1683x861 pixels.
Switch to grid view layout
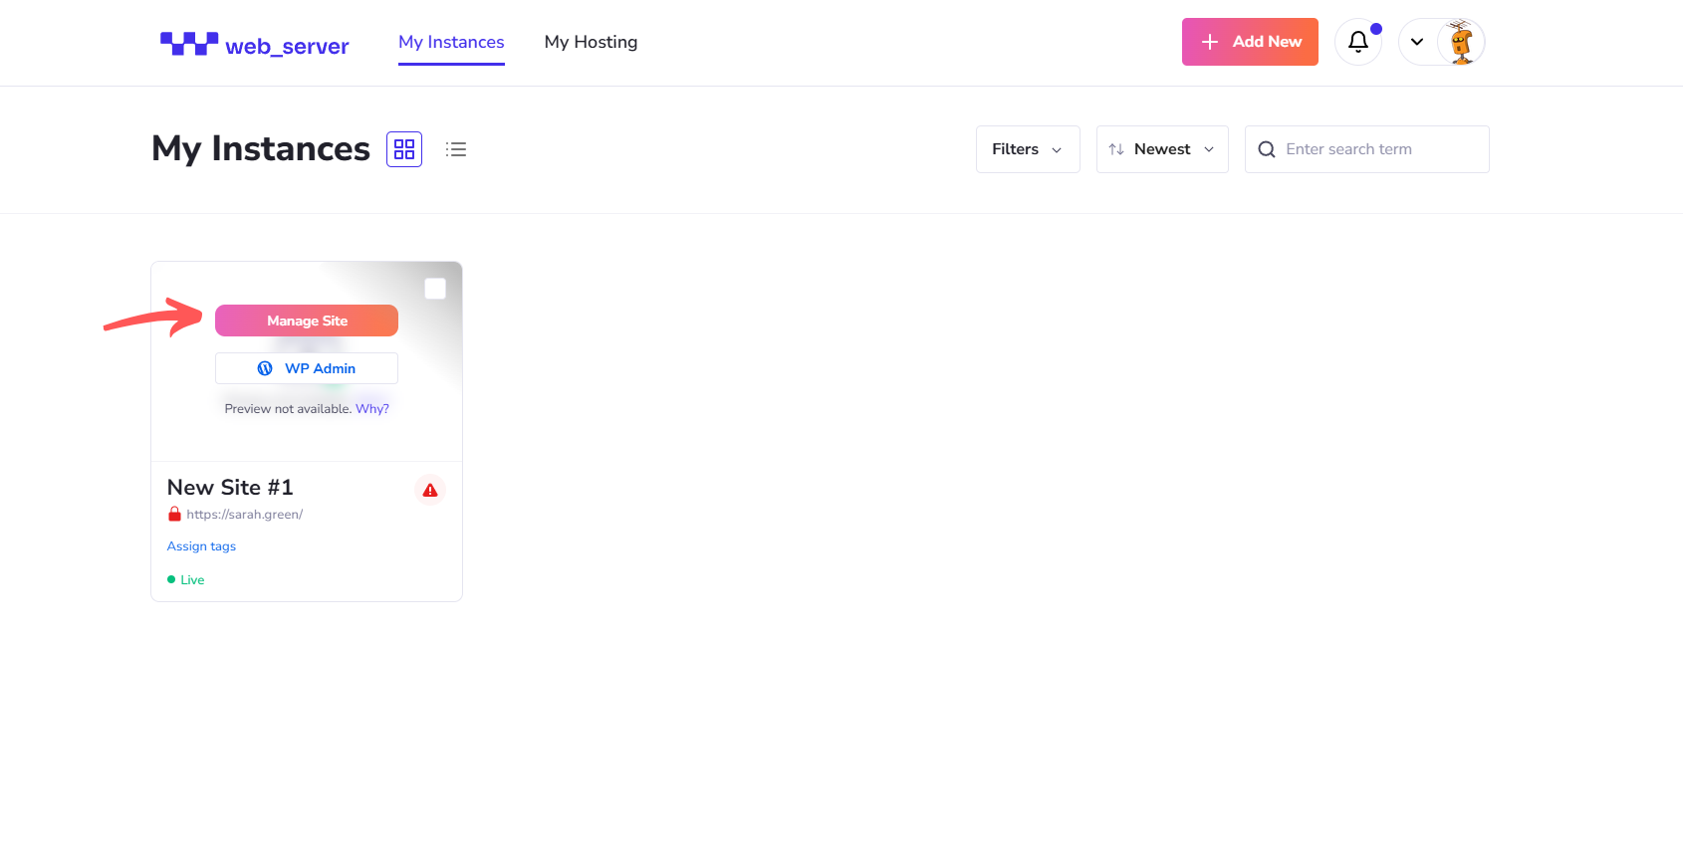404,149
